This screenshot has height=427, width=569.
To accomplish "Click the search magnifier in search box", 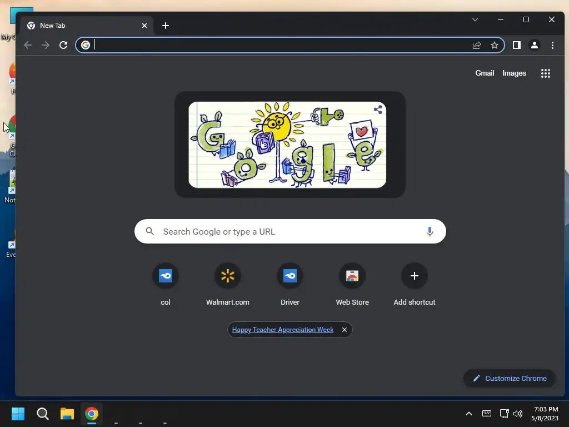I will pyautogui.click(x=149, y=231).
